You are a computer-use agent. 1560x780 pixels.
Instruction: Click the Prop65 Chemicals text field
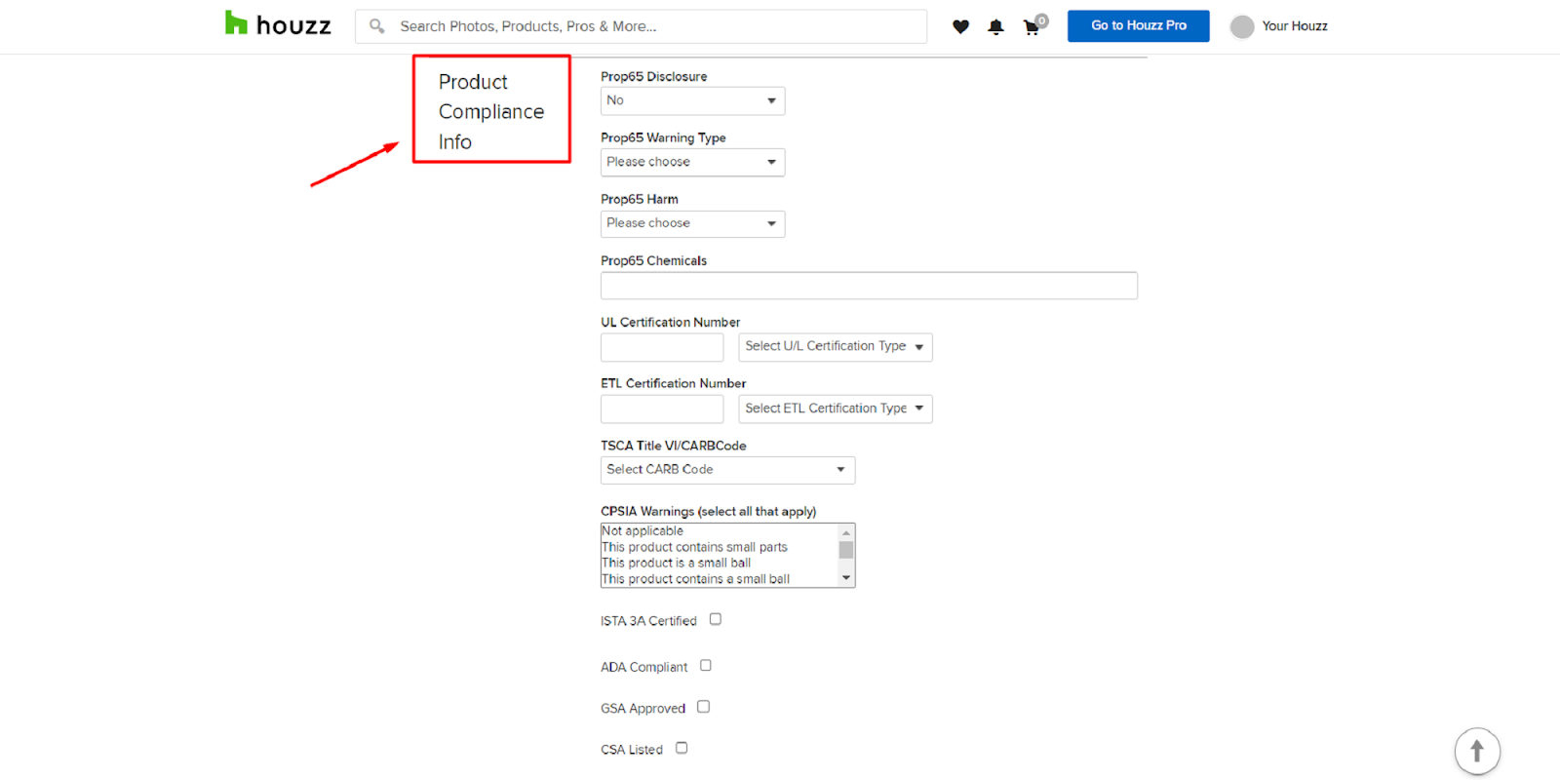pyautogui.click(x=869, y=286)
